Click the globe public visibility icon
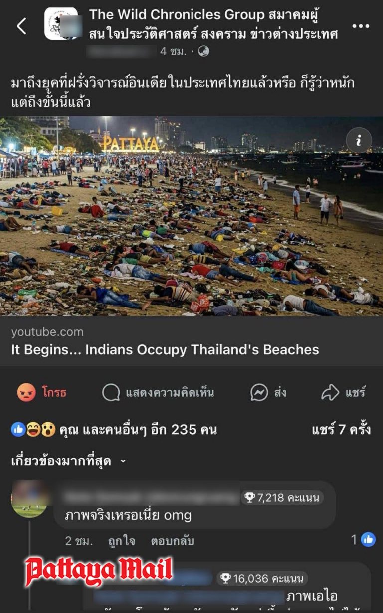The height and width of the screenshot is (613, 383). point(203,51)
